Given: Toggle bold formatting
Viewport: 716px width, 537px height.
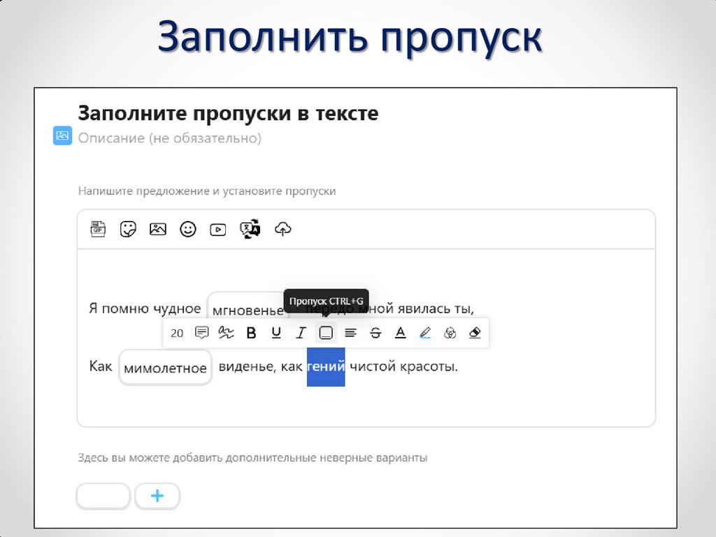Looking at the screenshot, I should coord(251,333).
